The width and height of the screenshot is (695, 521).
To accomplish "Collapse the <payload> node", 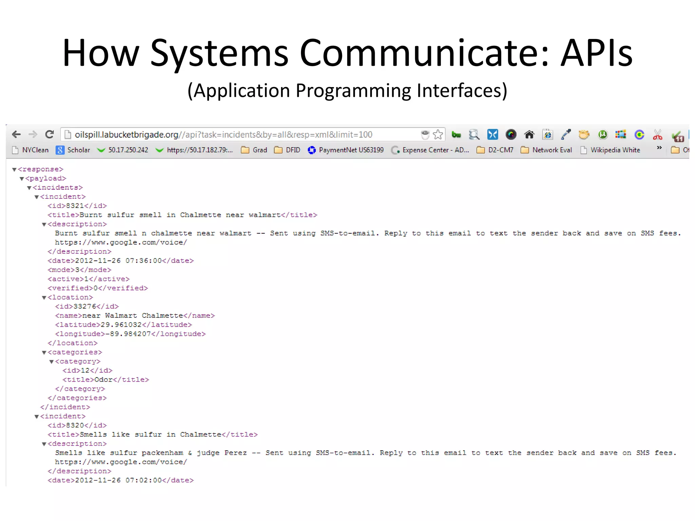I will [22, 178].
